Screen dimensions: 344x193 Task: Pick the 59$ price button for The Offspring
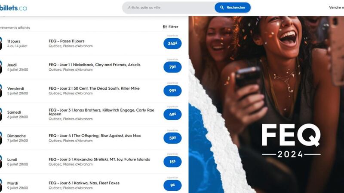coord(172,138)
